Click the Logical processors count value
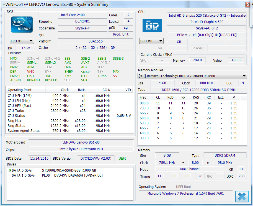The width and height of the screenshot is (253, 206). 129,21
